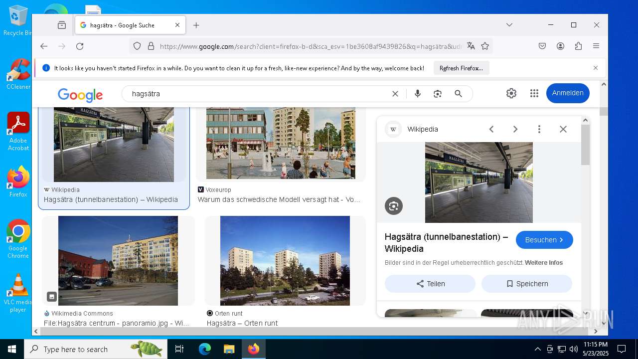Click the Google logo
The height and width of the screenshot is (359, 638).
(x=80, y=94)
